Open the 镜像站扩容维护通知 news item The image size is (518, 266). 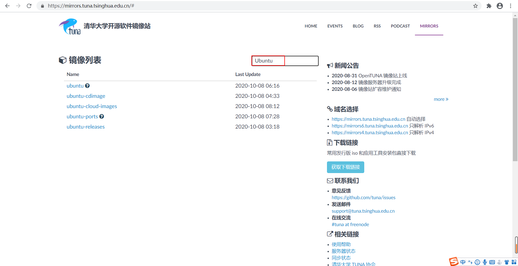tap(380, 89)
